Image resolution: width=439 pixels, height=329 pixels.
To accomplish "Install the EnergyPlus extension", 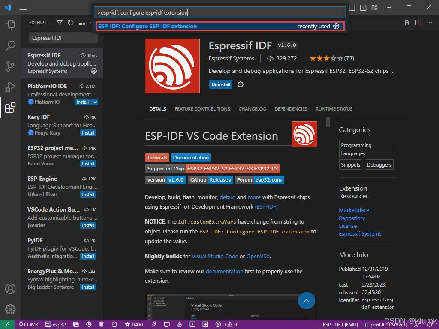I will pyautogui.click(x=88, y=287).
